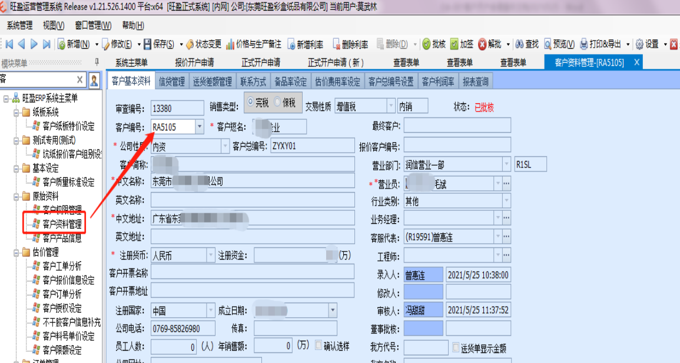680x363 pixels.
Task: Click into the 客户总编号 ZYXY01 field
Action: pyautogui.click(x=312, y=146)
